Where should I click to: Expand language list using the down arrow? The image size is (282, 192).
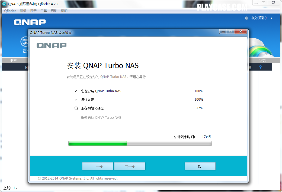[x=271, y=18]
